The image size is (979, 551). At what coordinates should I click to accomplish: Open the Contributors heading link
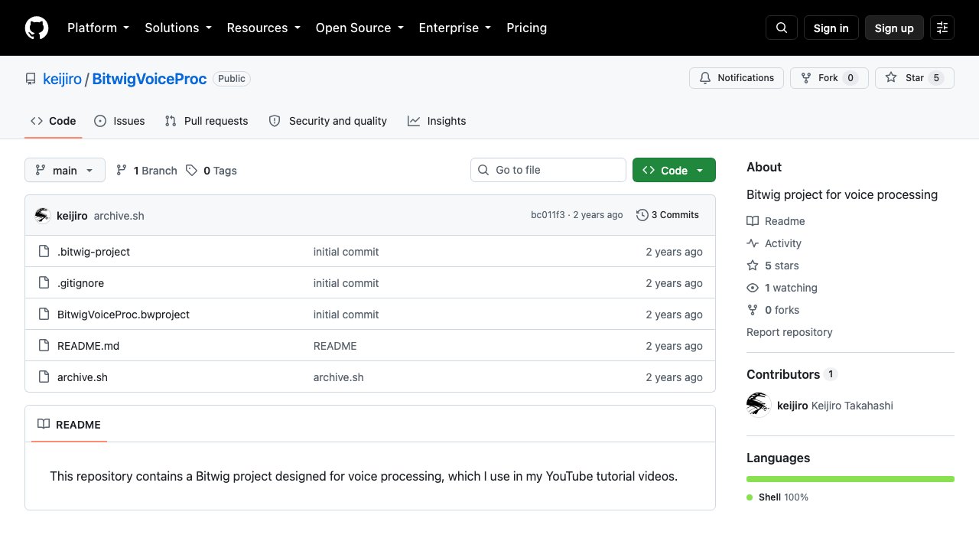(x=792, y=374)
